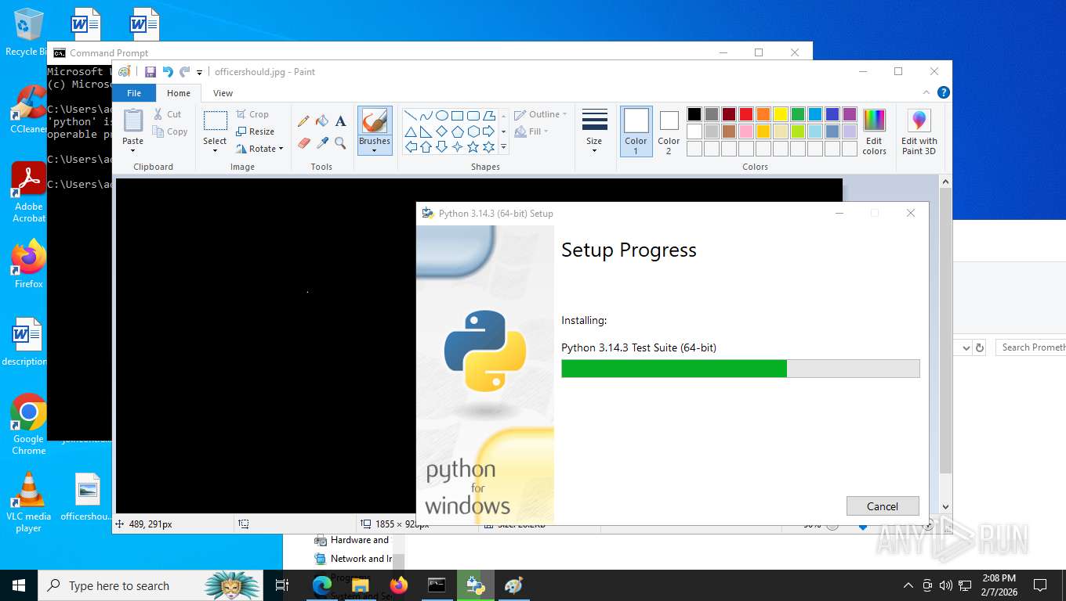Choose the Four-point star shape

click(x=457, y=147)
